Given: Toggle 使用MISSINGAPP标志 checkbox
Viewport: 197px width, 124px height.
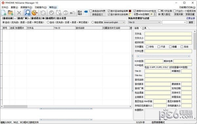Looking at the screenshot, I should tap(135, 11).
